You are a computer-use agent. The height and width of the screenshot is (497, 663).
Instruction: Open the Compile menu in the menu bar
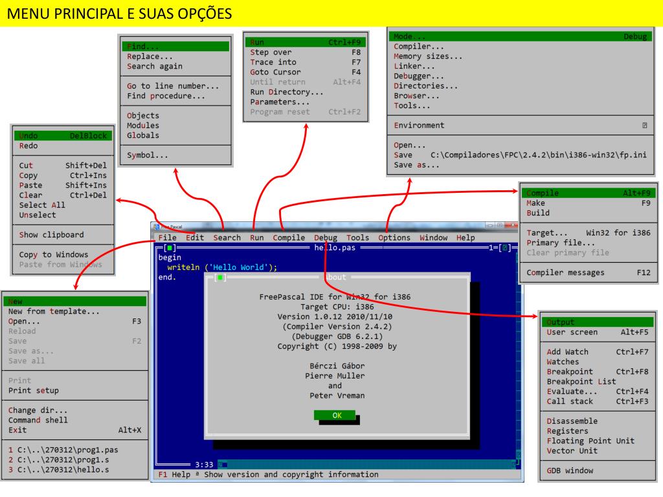[x=289, y=237]
